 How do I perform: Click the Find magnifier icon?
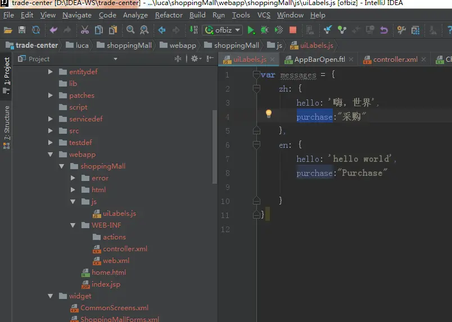click(130, 29)
